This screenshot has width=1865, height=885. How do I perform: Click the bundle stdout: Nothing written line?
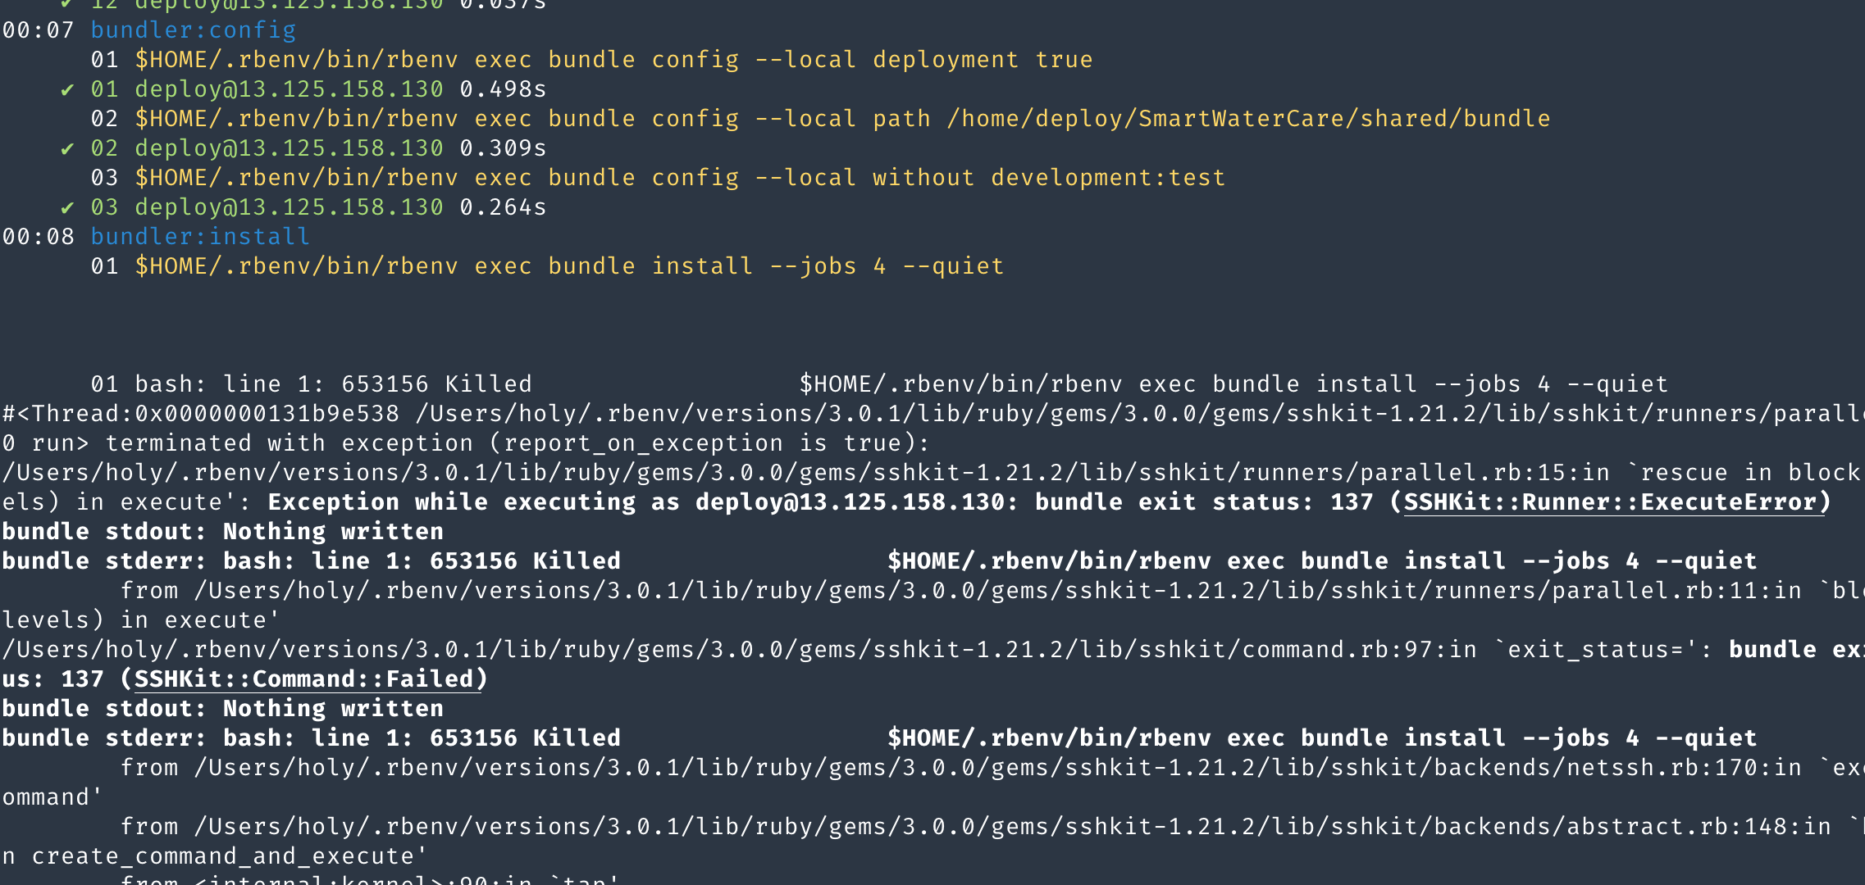point(221,531)
